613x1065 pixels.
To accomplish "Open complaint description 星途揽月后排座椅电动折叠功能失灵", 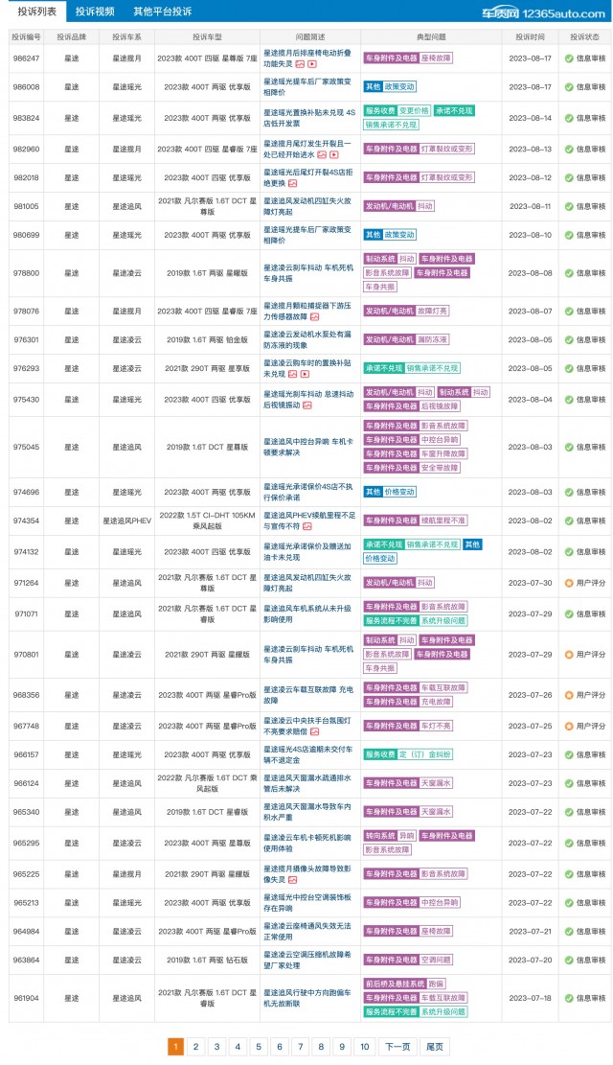I will point(307,58).
